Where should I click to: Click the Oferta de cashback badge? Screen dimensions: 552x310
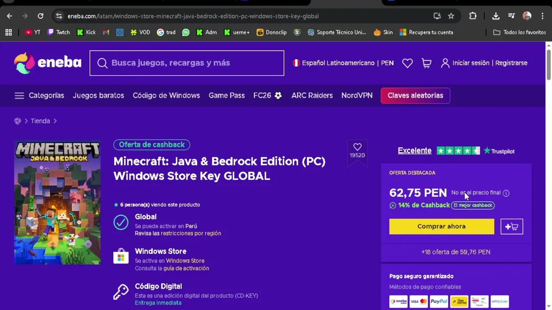click(x=152, y=145)
